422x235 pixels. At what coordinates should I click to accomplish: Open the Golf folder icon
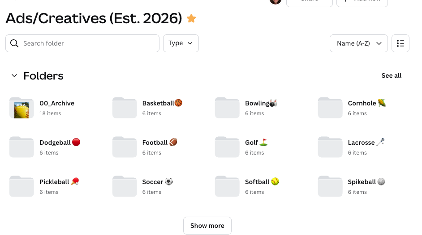[x=227, y=147]
